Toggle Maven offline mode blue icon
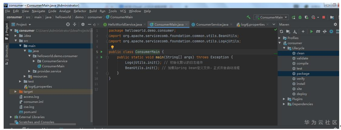 click(331, 32)
